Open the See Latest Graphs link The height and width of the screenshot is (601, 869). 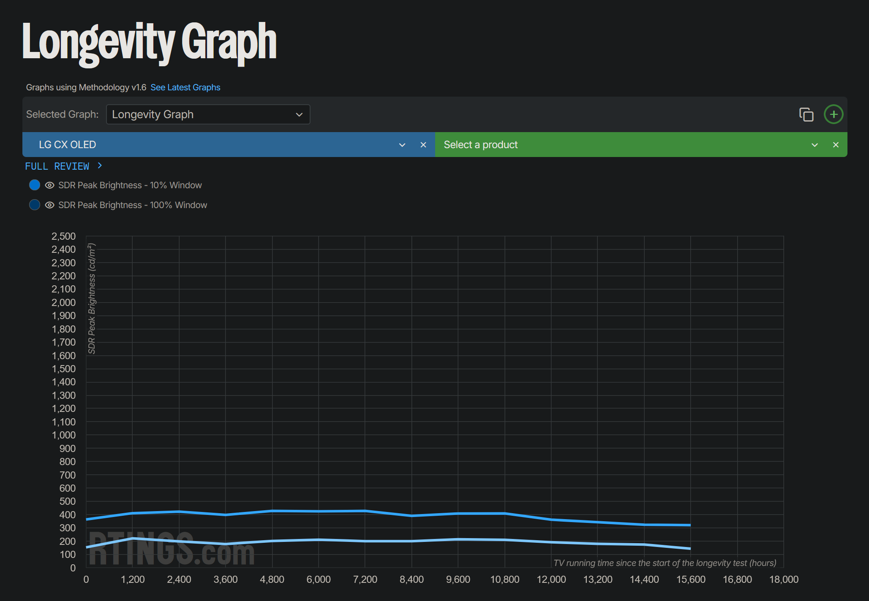click(185, 87)
